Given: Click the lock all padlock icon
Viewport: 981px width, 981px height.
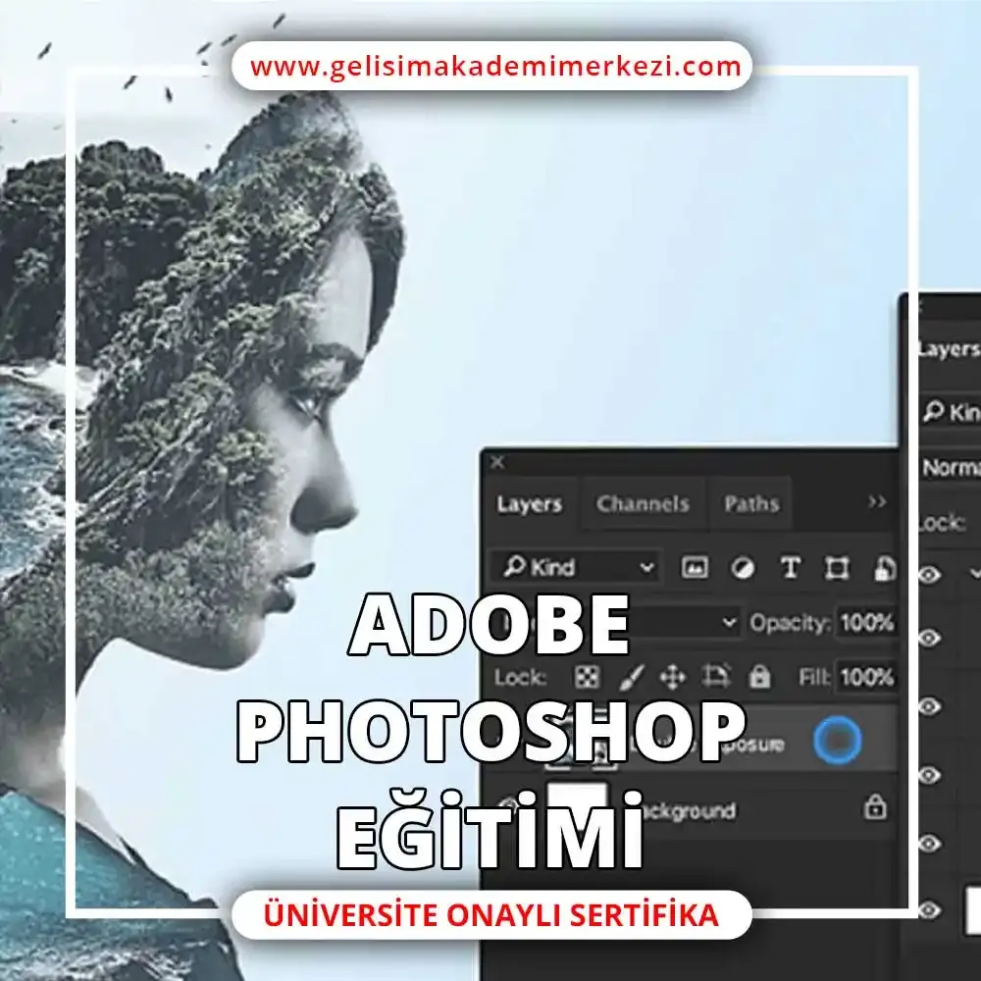Looking at the screenshot, I should click(x=759, y=677).
